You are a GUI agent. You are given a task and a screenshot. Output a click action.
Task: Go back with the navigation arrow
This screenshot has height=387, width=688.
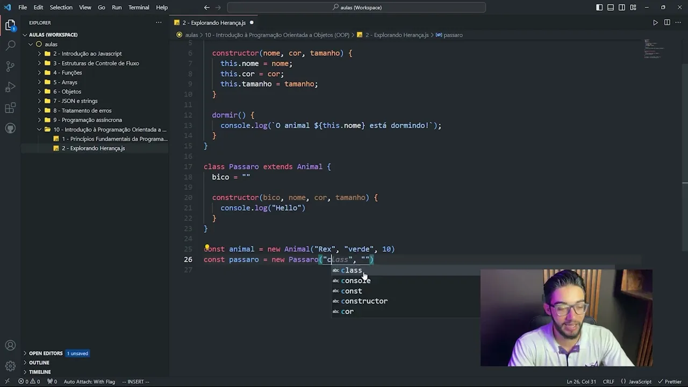click(207, 8)
